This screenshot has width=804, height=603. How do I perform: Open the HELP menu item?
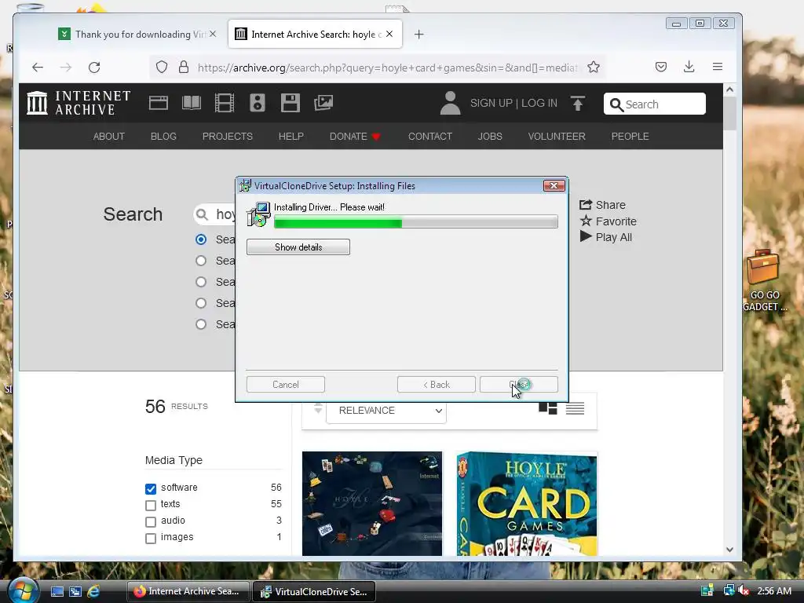291,137
